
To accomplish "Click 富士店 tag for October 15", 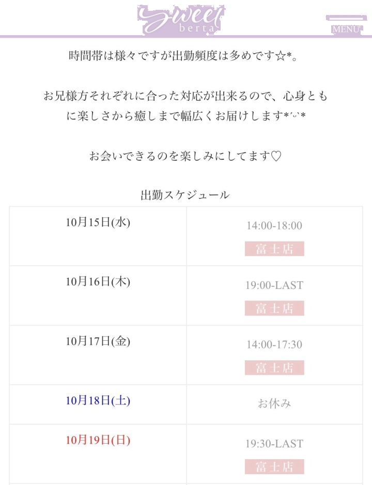I will (274, 249).
